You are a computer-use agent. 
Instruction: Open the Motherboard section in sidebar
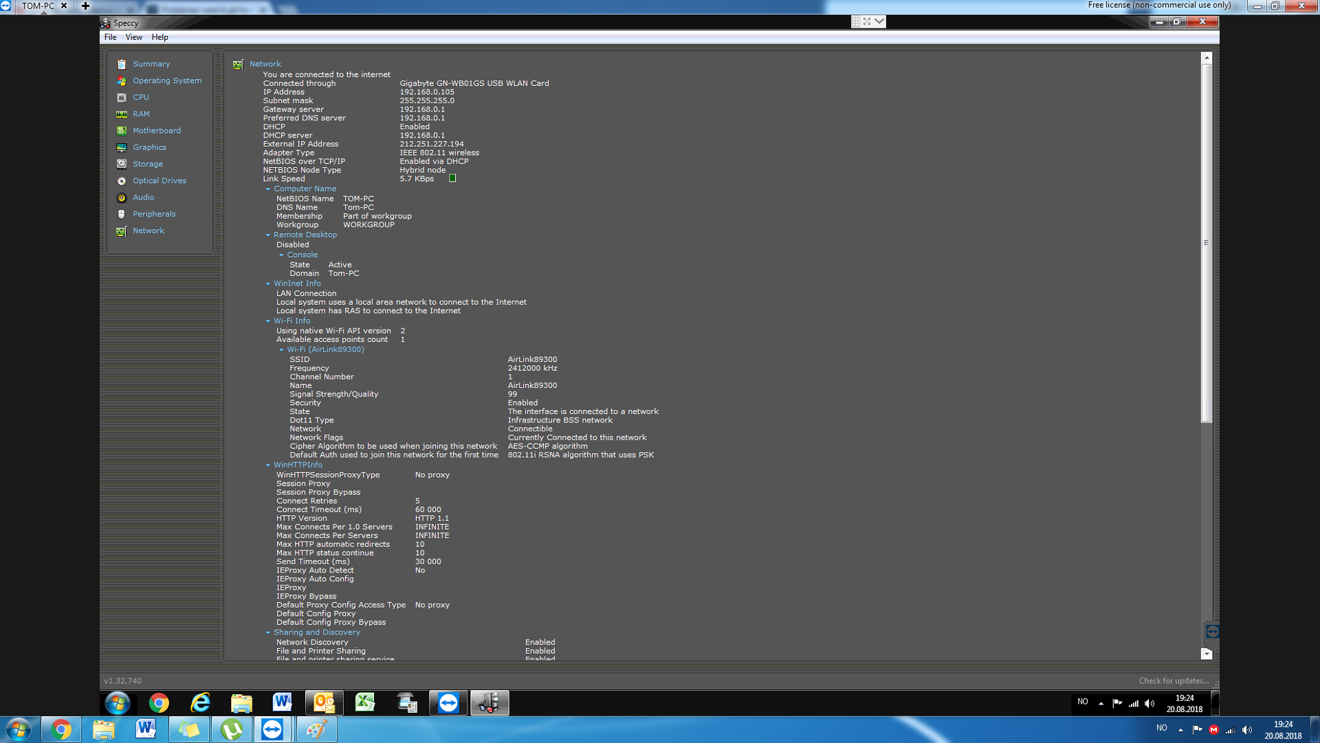pos(157,131)
